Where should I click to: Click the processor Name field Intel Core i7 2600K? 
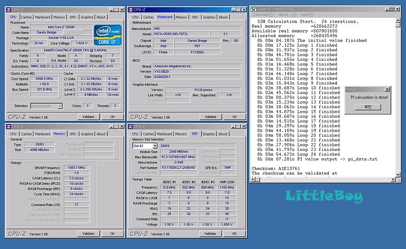pos(61,27)
